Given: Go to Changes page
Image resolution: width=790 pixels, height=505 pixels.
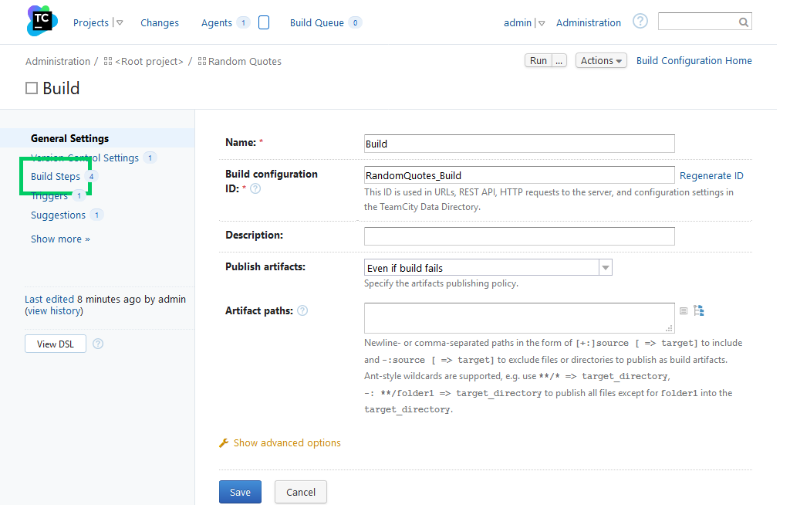Looking at the screenshot, I should pos(159,22).
